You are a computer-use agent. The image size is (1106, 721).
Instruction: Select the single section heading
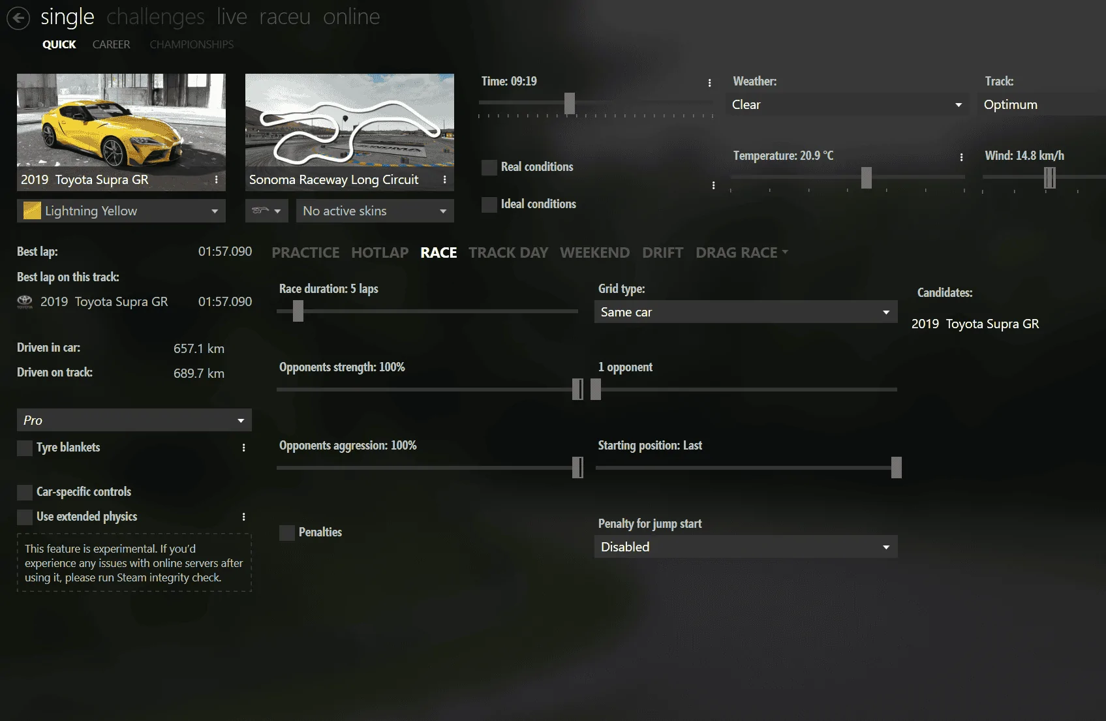pyautogui.click(x=67, y=17)
